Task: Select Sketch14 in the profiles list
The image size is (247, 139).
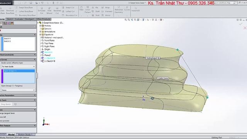Action: 7,39
